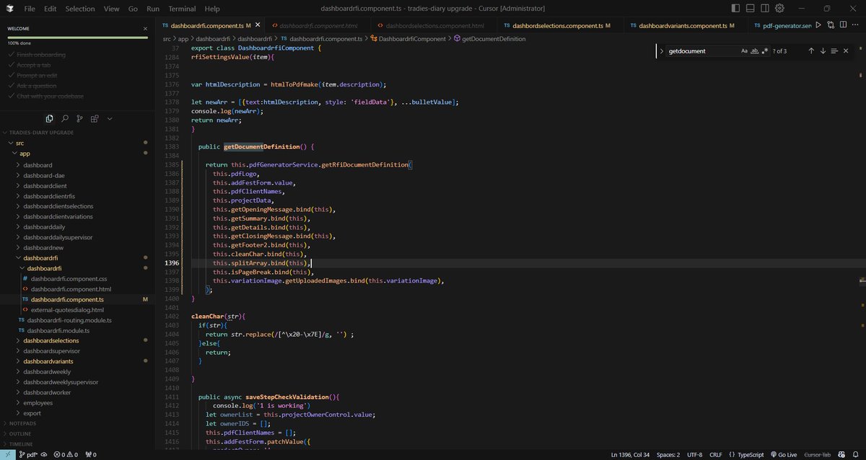This screenshot has width=866, height=460.
Task: Expand the dashboard-dae folder
Action: [43, 175]
